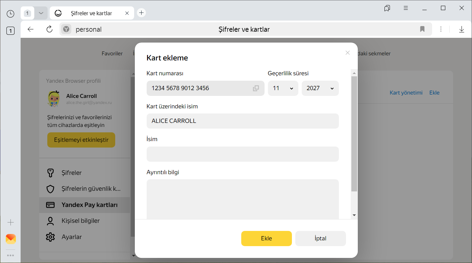
Task: Open the tab list chevron dropdown
Action: click(x=41, y=13)
